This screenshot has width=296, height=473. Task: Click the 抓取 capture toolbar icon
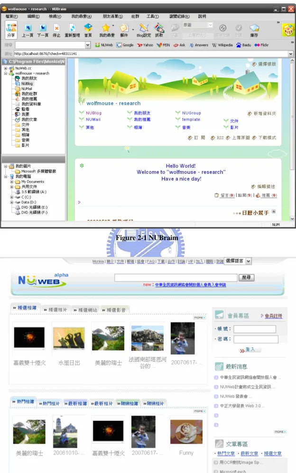159,28
